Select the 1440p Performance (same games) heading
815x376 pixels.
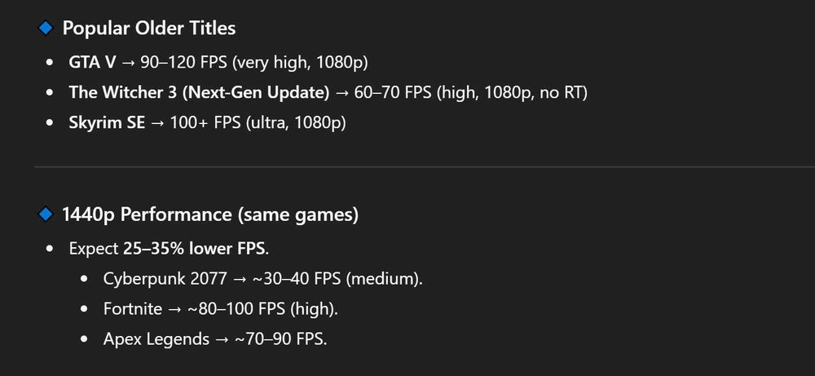coord(211,215)
